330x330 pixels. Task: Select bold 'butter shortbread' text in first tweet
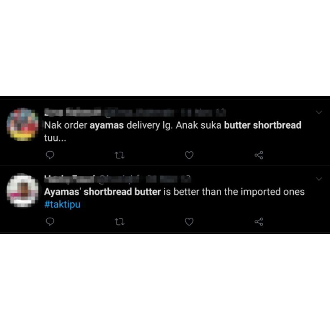(263, 125)
